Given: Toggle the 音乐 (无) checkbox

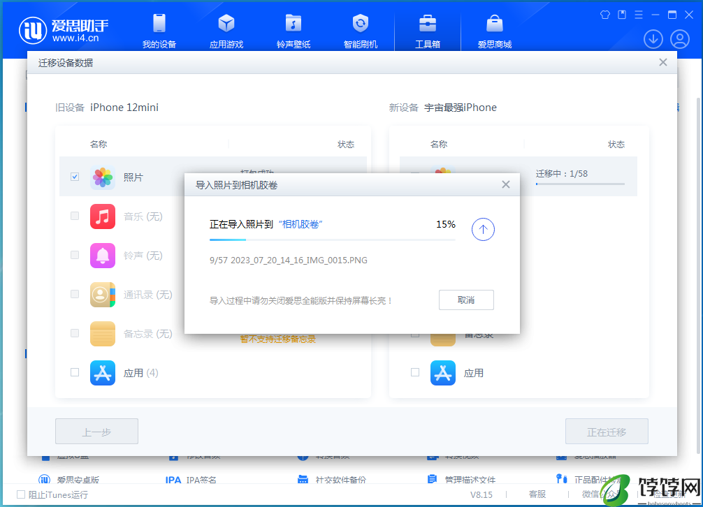Looking at the screenshot, I should (x=75, y=216).
